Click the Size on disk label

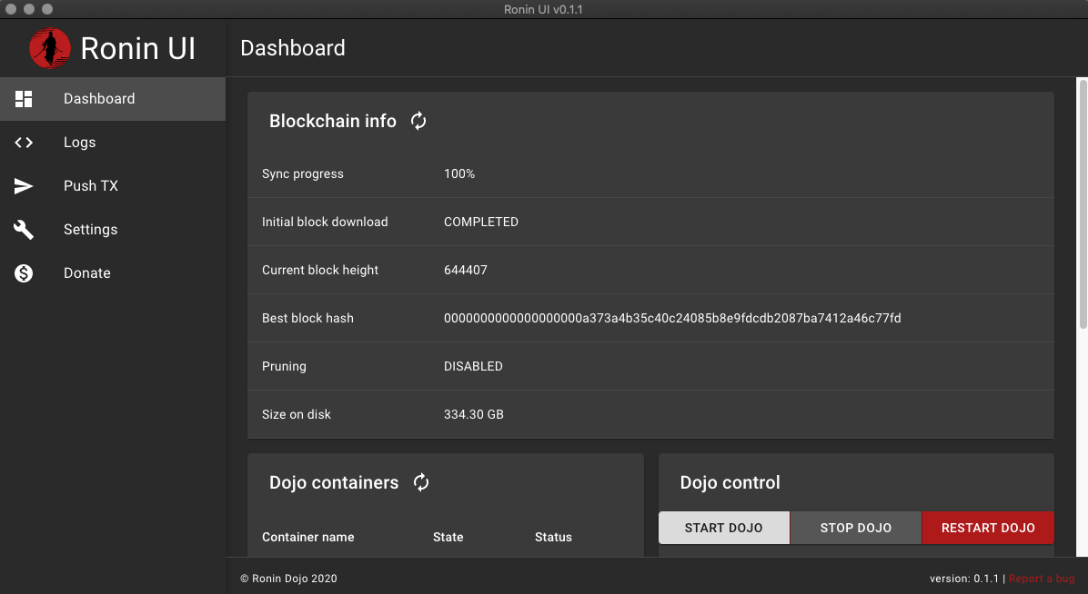coord(297,414)
